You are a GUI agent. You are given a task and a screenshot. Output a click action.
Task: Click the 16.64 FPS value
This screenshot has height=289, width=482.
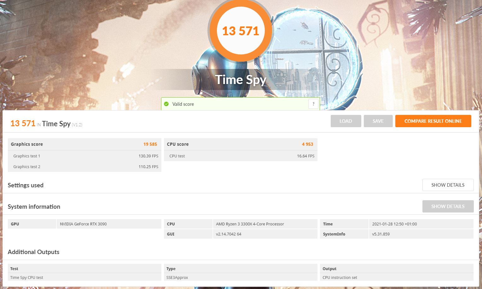coord(305,156)
